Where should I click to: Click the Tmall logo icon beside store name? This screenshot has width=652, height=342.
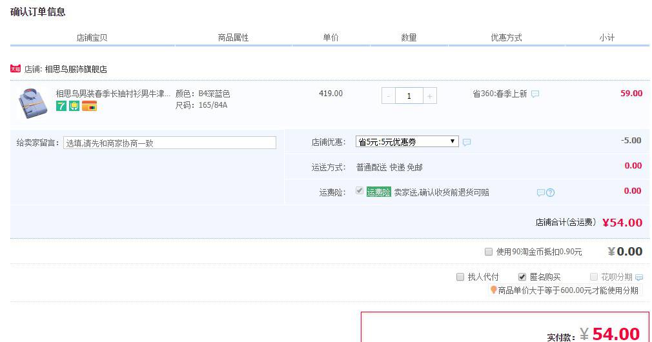(x=15, y=68)
